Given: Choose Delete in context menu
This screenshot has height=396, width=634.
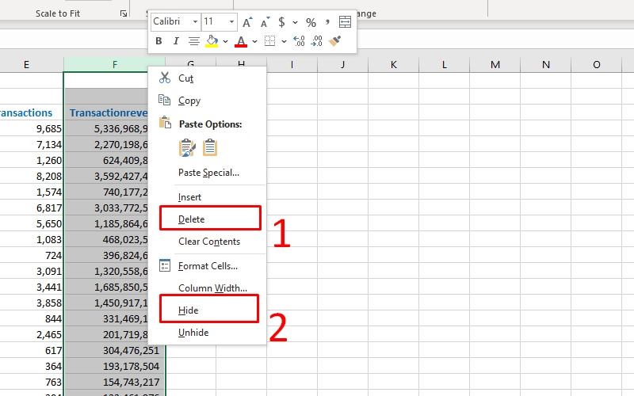Looking at the screenshot, I should pos(207,219).
